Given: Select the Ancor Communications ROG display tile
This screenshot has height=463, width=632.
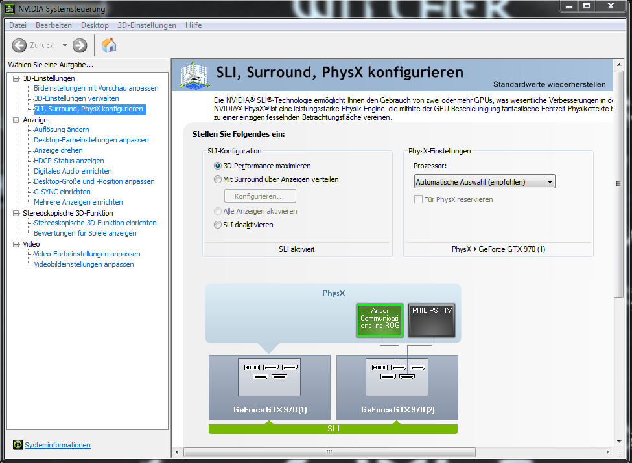Looking at the screenshot, I should pyautogui.click(x=380, y=321).
